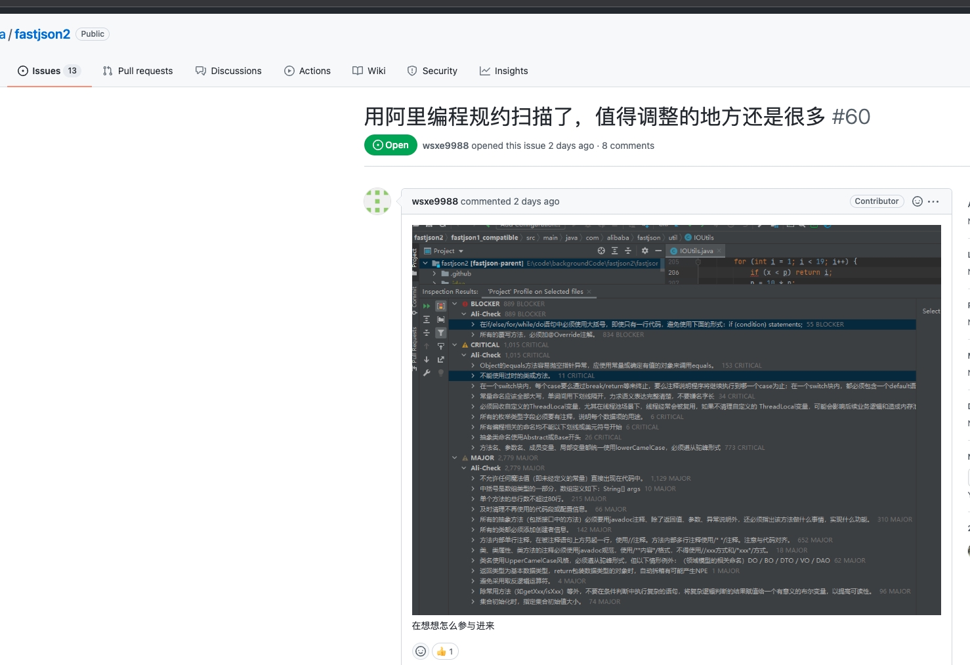Click the add-reaction smiley below the comment text
Screen dimensions: 970x665
click(x=421, y=651)
